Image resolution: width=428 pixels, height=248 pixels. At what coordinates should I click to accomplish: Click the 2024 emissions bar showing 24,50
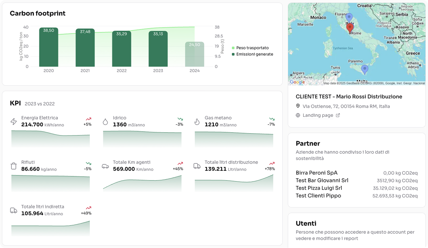(194, 54)
